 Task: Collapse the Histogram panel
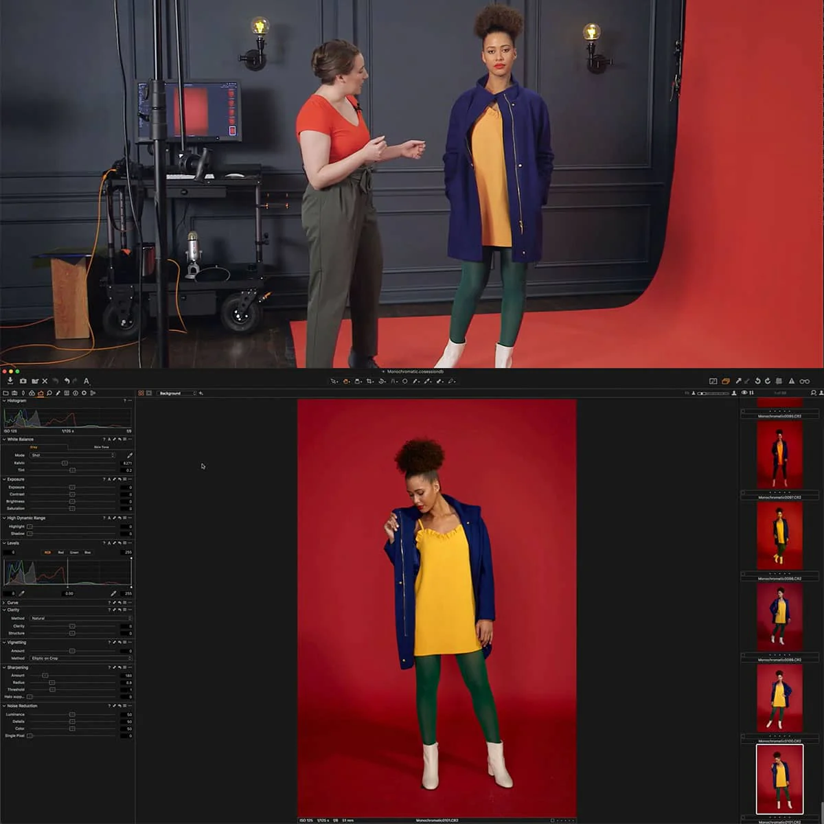4,401
